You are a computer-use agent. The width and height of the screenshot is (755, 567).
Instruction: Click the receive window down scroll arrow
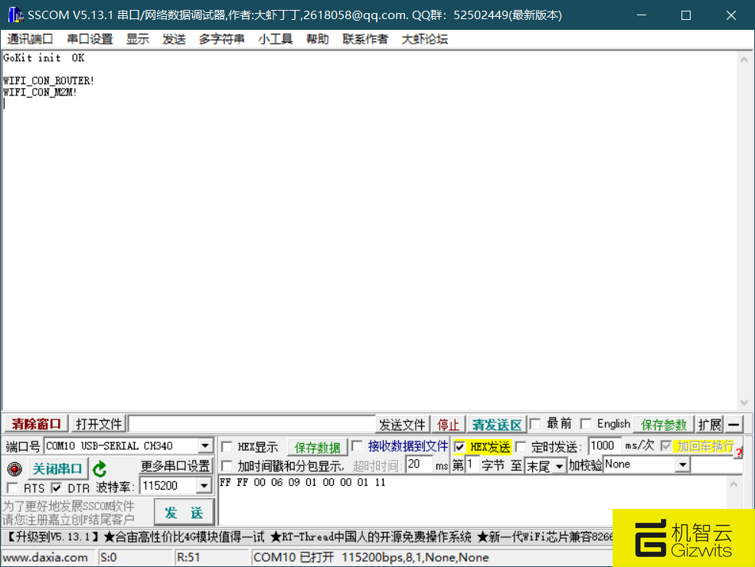click(x=744, y=402)
